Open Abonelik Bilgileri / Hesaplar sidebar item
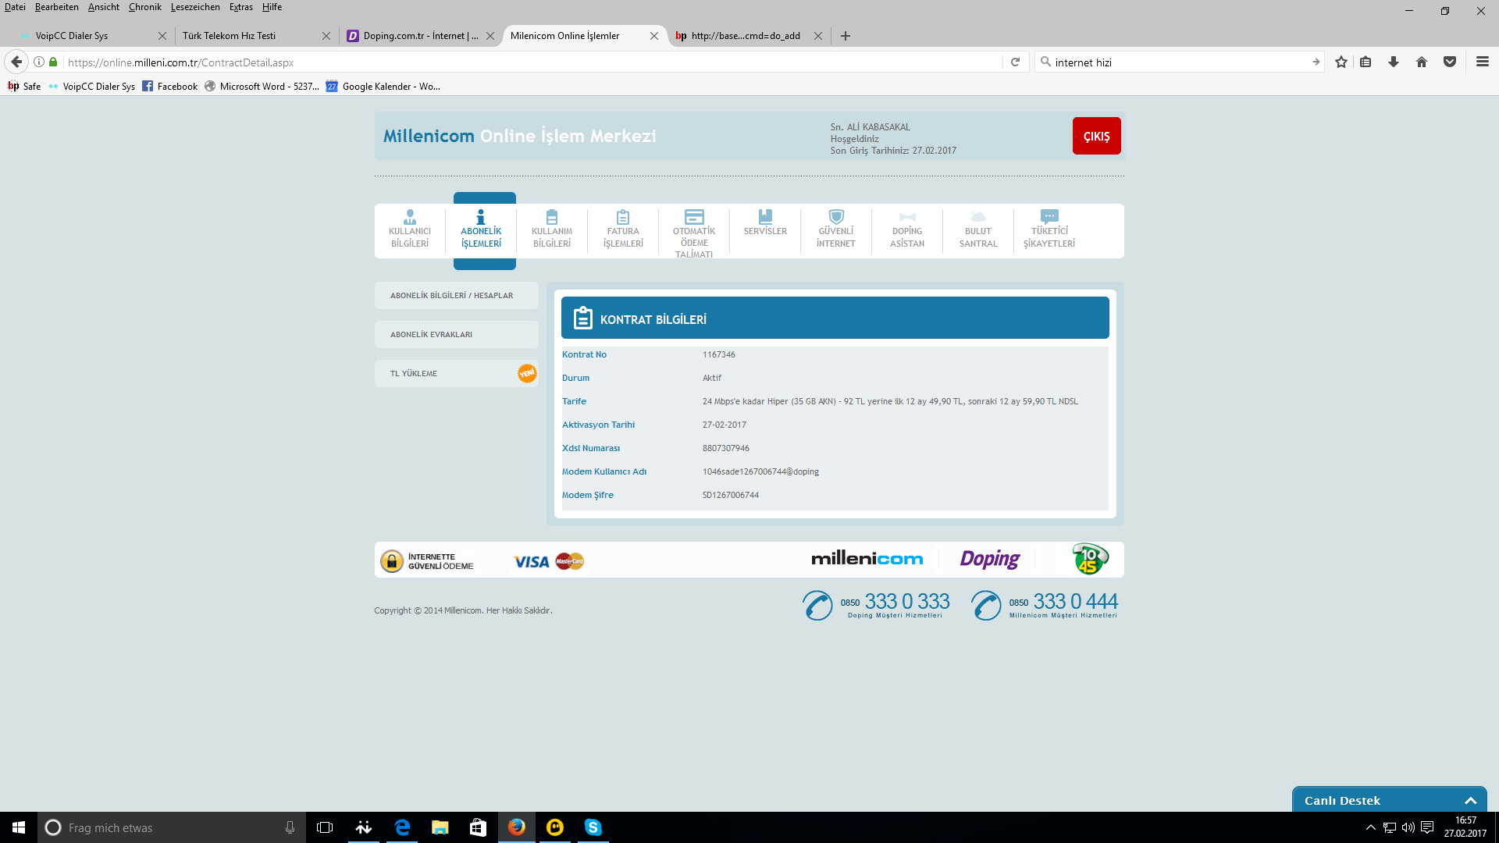This screenshot has width=1499, height=843. click(x=457, y=296)
